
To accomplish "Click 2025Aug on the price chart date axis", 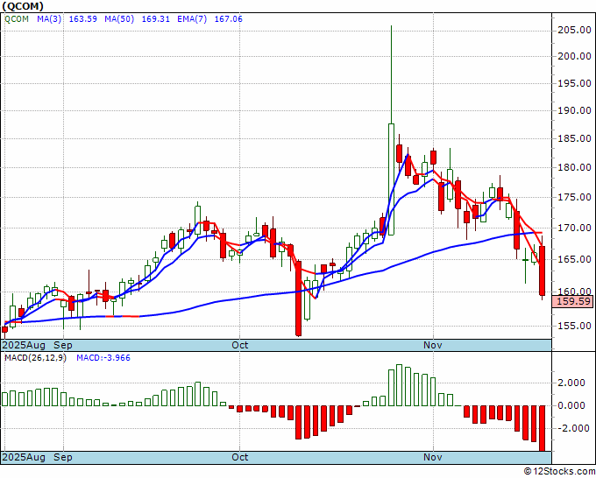I will (24, 345).
